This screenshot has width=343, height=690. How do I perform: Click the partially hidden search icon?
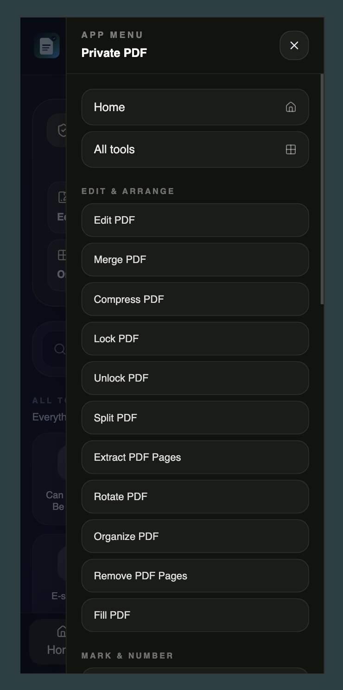pos(59,349)
